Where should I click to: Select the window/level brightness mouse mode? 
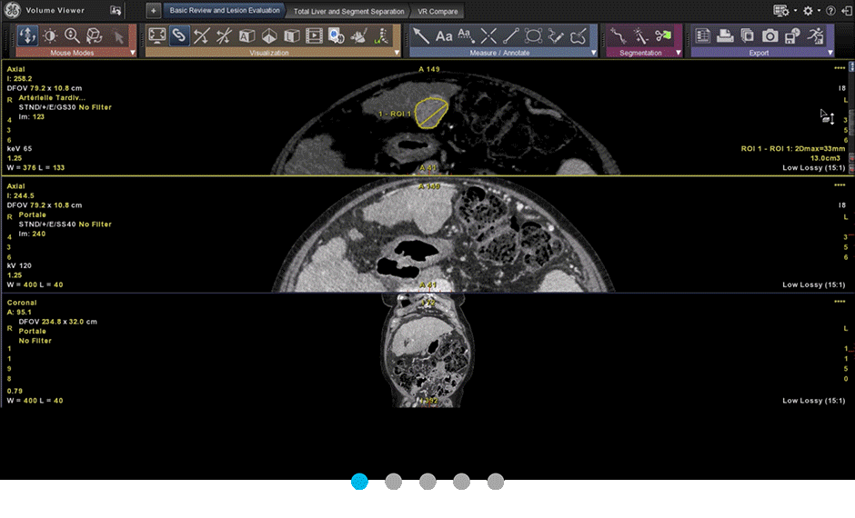point(50,36)
